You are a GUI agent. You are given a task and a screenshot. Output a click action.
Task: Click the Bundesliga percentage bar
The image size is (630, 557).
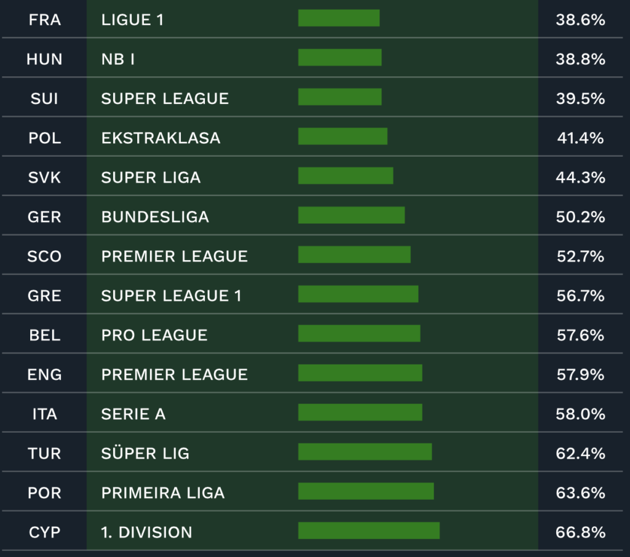point(351,215)
